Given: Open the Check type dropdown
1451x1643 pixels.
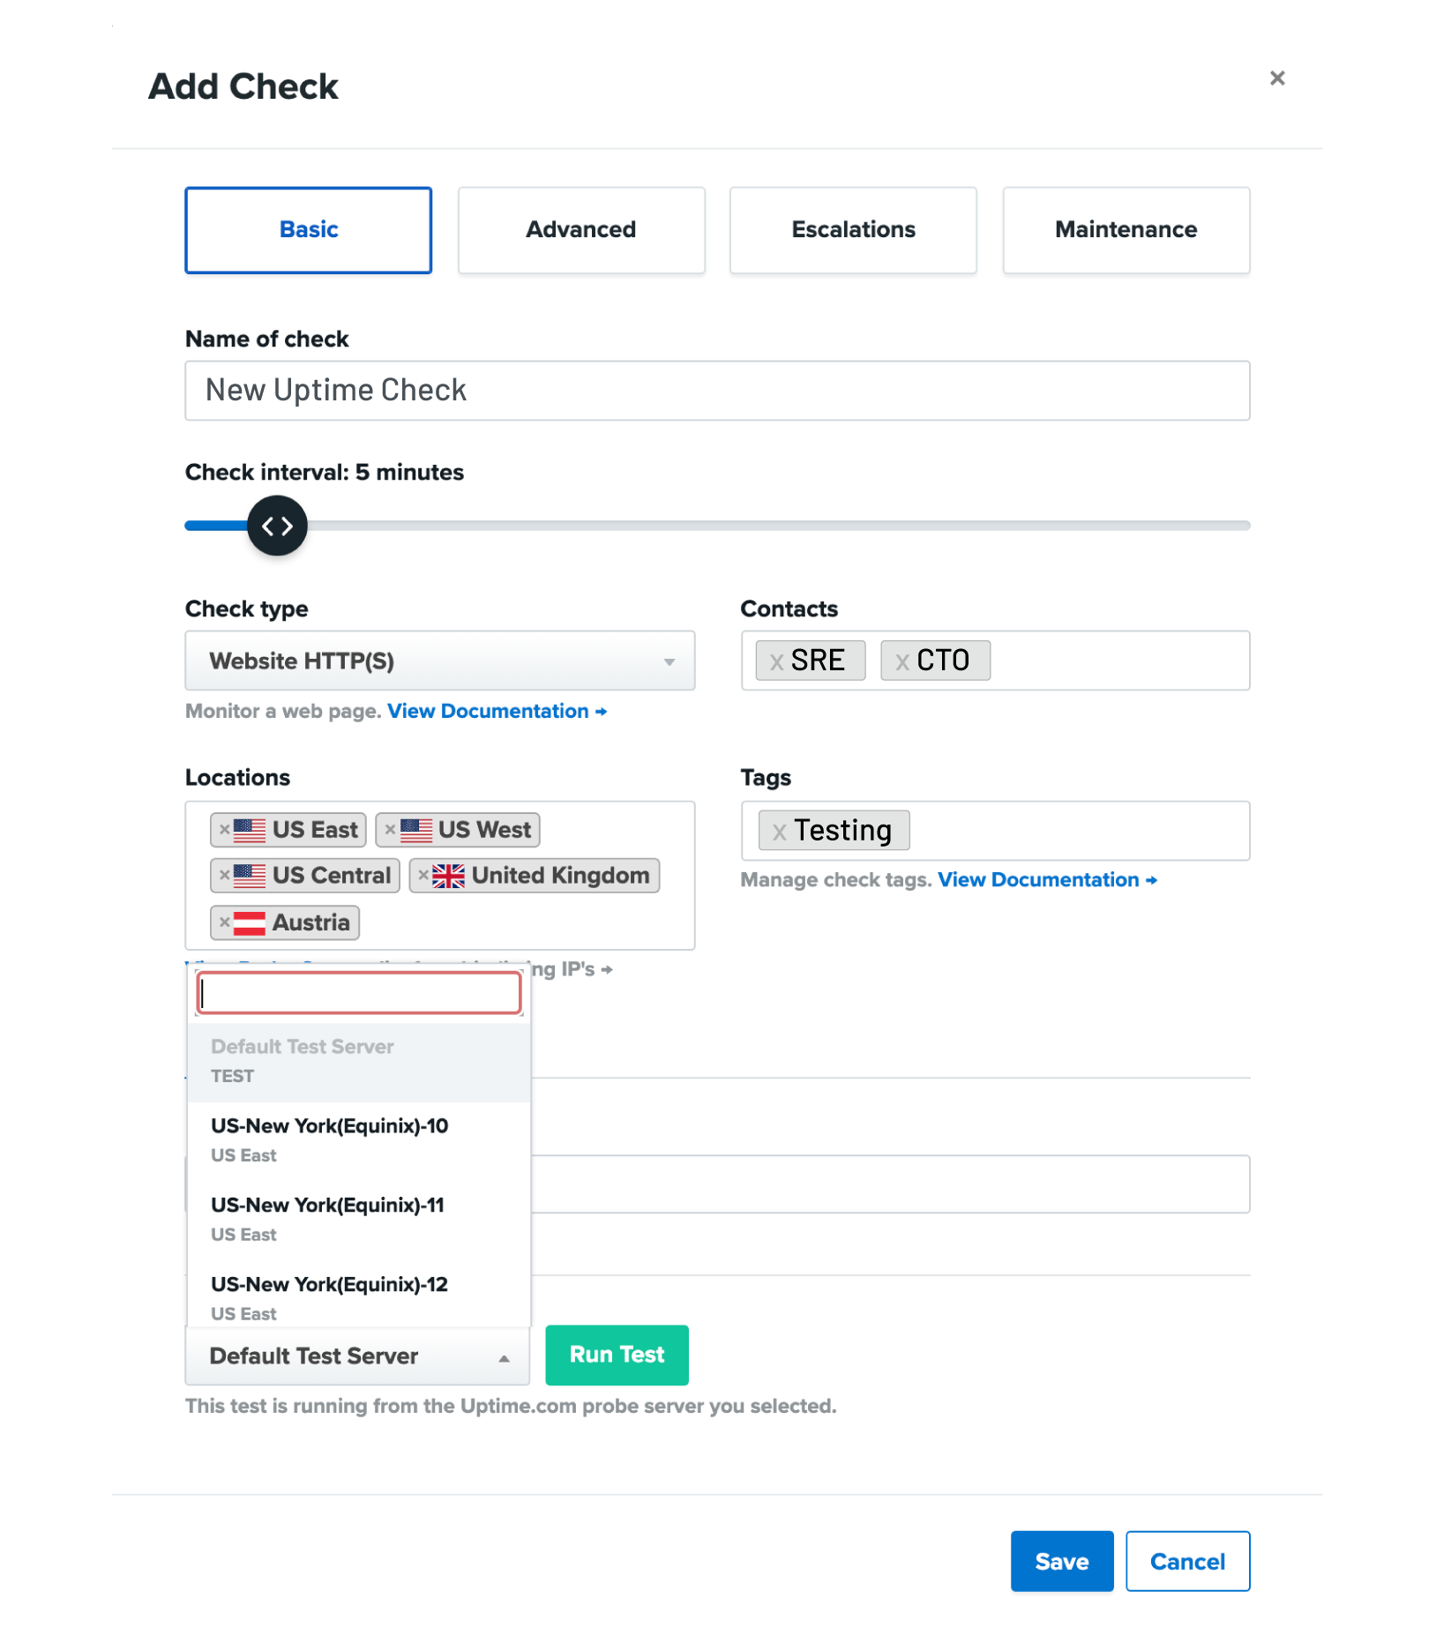Looking at the screenshot, I should (x=439, y=661).
